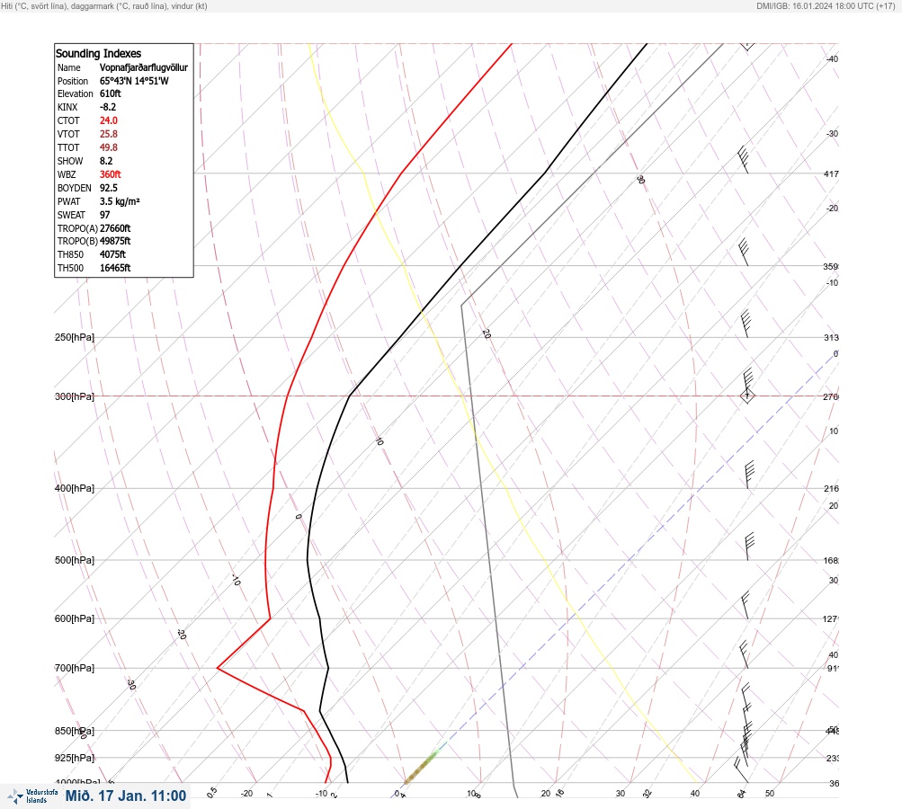Click the SWEAT value 97
902x809 pixels.
coord(104,215)
